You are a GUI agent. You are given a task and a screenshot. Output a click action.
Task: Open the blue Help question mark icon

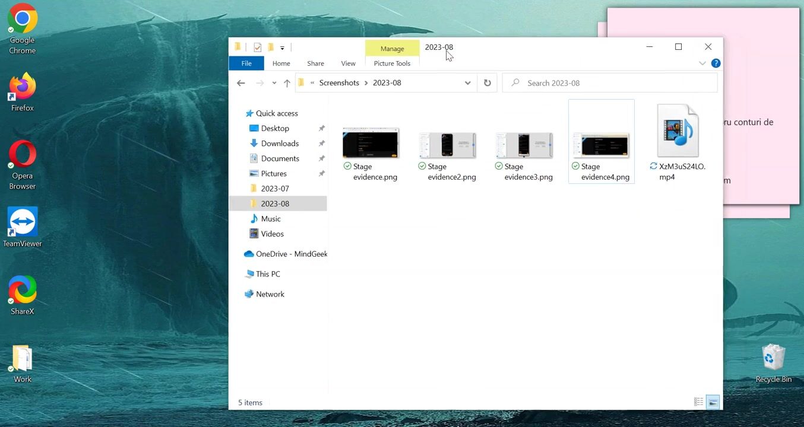coord(716,63)
